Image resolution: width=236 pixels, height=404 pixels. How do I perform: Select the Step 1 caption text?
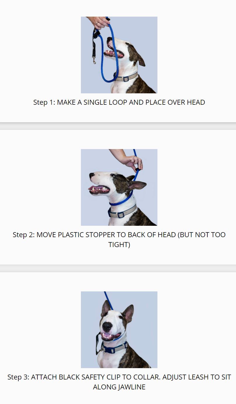pyautogui.click(x=119, y=102)
